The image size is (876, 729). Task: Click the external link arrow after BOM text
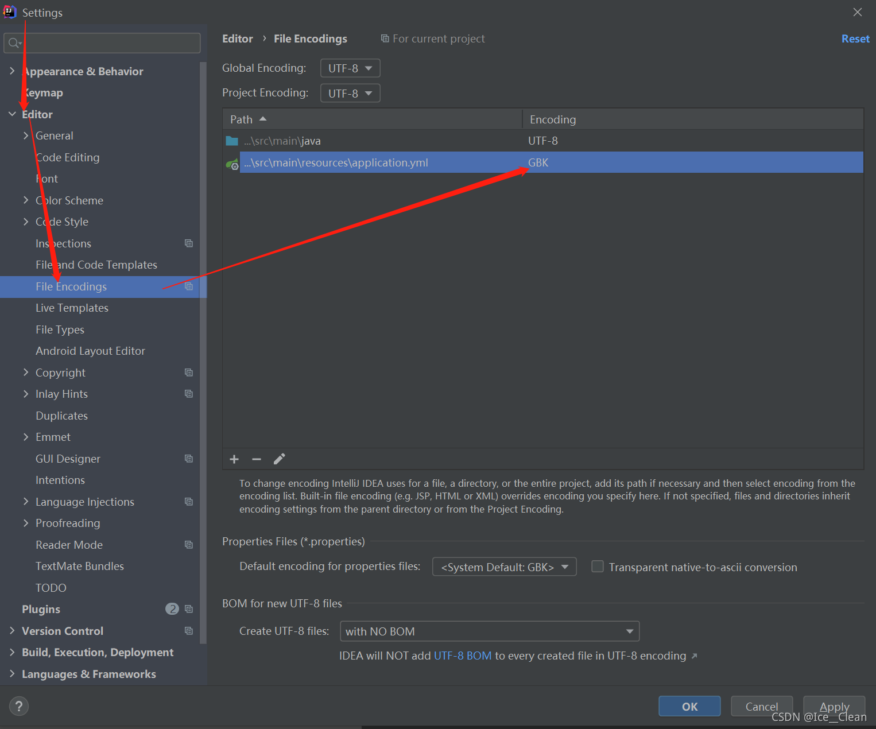pyautogui.click(x=694, y=656)
